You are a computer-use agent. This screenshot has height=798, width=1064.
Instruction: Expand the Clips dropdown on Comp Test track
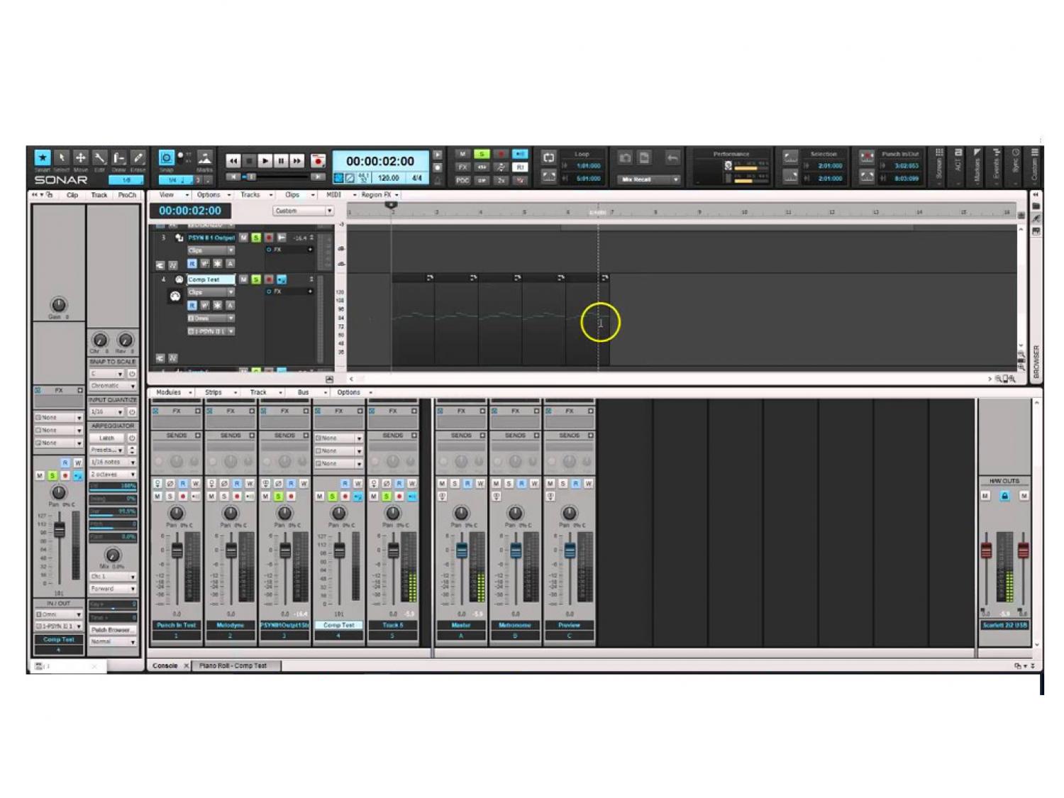tap(211, 292)
